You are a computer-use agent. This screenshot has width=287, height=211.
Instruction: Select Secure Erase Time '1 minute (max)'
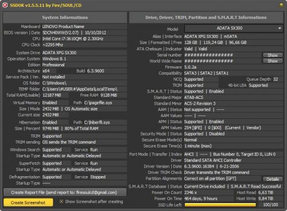[x=197, y=146]
